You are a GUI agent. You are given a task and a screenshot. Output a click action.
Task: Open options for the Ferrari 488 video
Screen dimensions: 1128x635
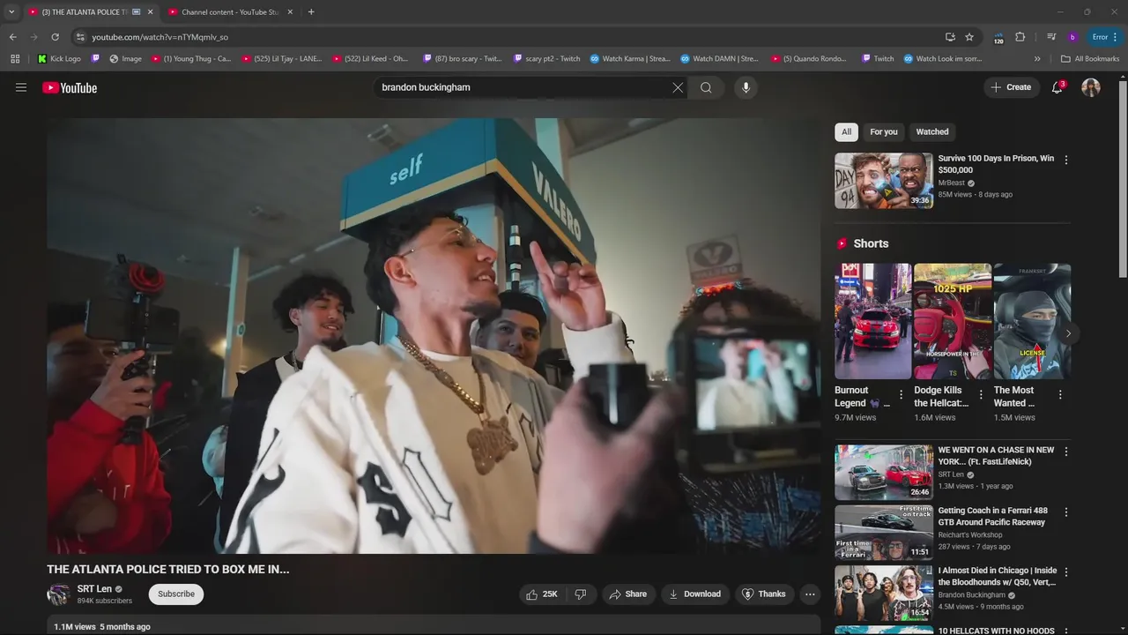pos(1066,512)
